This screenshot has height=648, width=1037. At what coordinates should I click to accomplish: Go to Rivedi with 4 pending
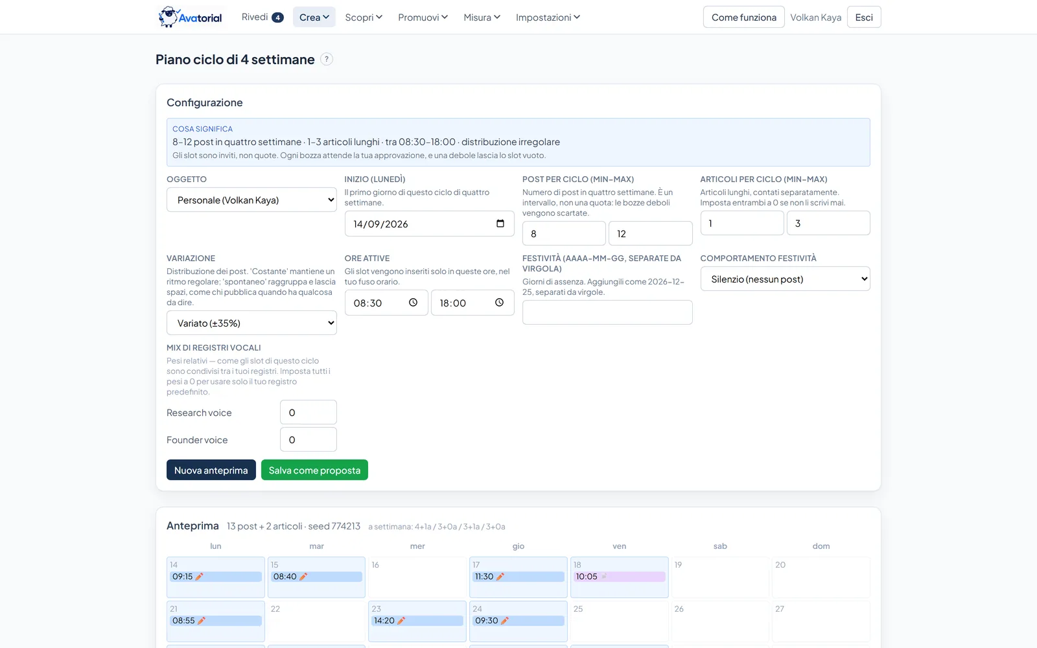pos(262,17)
